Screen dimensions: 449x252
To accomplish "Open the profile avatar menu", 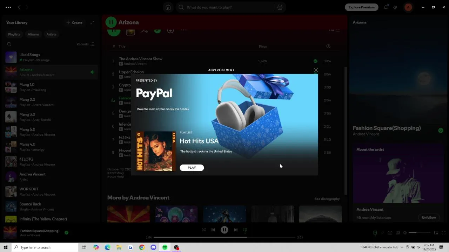I will click(408, 7).
